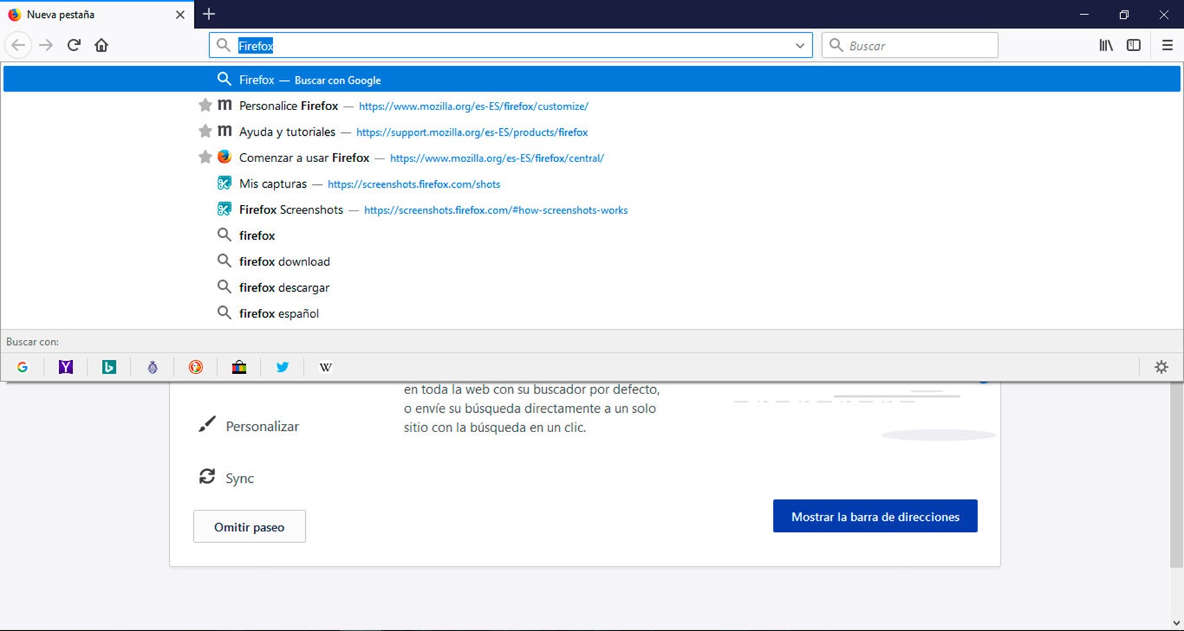Open Personalice Firefox bookmark suggestion
This screenshot has width=1184, height=631.
592,106
